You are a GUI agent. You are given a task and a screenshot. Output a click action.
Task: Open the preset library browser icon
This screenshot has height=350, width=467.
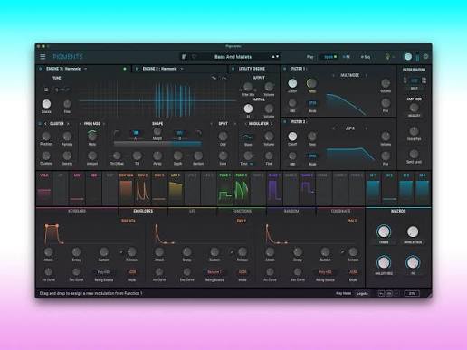tap(184, 57)
